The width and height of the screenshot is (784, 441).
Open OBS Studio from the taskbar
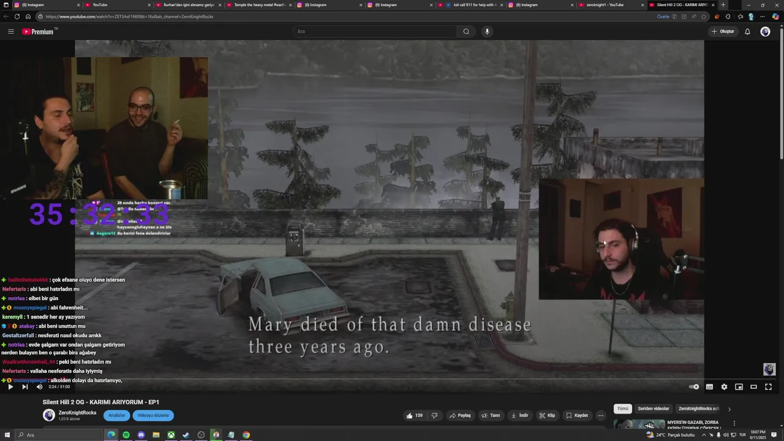point(201,435)
